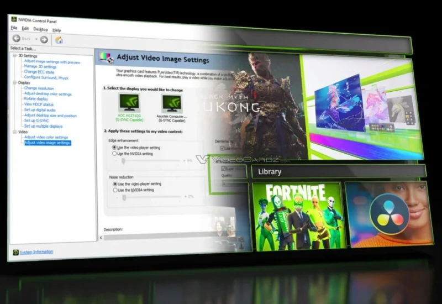
Task: Open Set up G-SYNC
Action: point(36,120)
